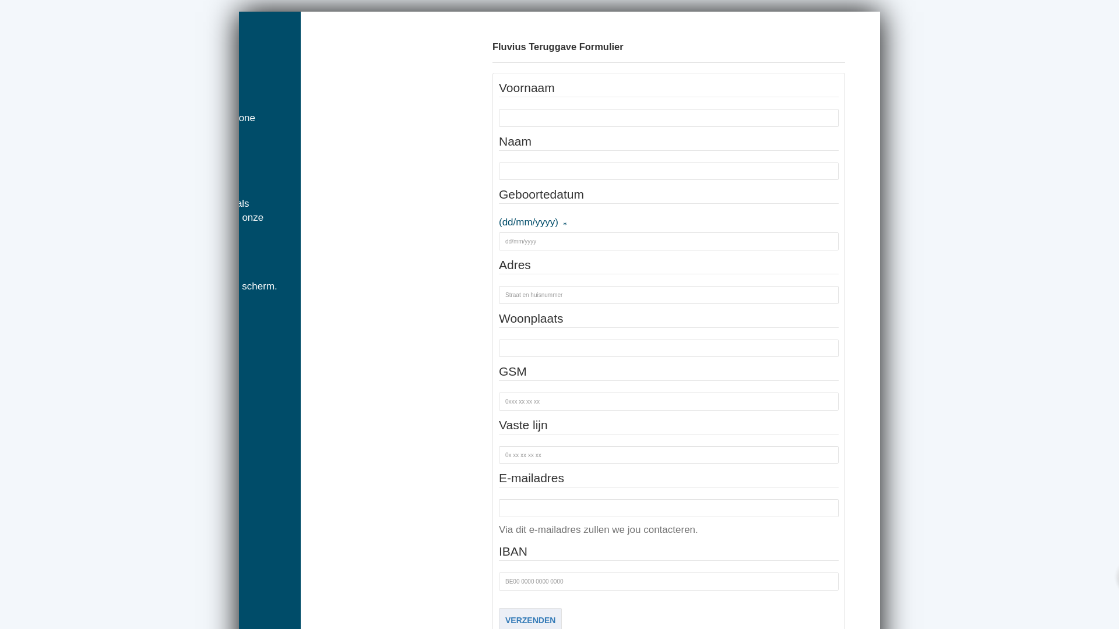
Task: Focus the Woonplaats input box
Action: click(668, 348)
